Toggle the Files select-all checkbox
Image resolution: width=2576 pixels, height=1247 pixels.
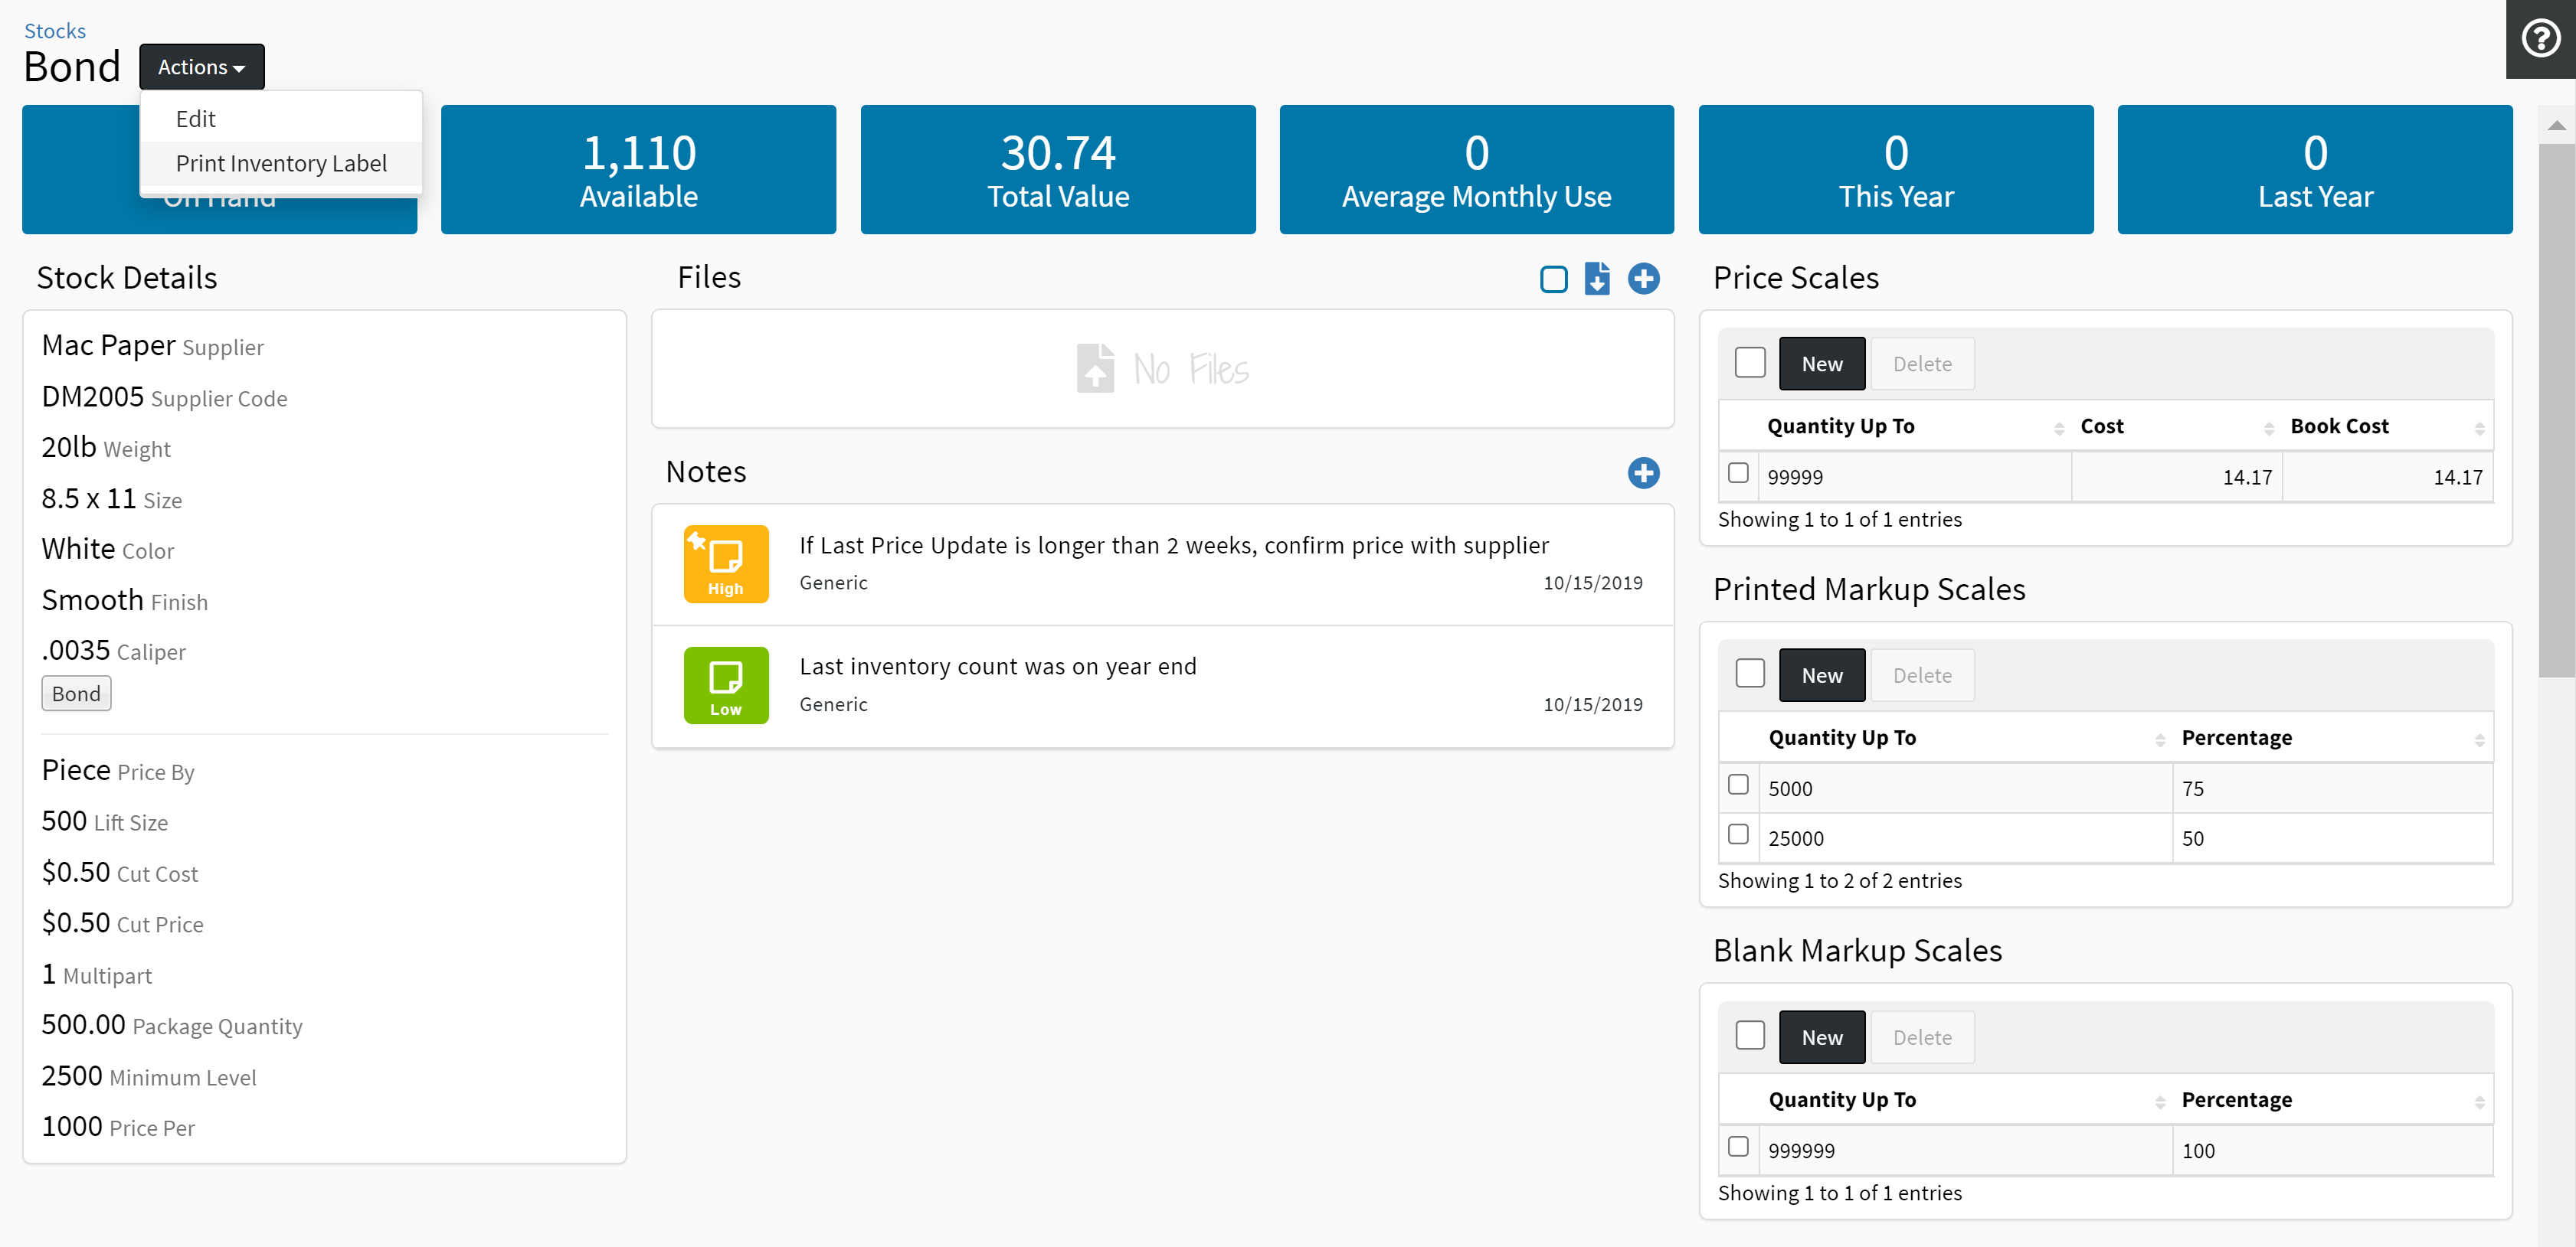[1553, 279]
